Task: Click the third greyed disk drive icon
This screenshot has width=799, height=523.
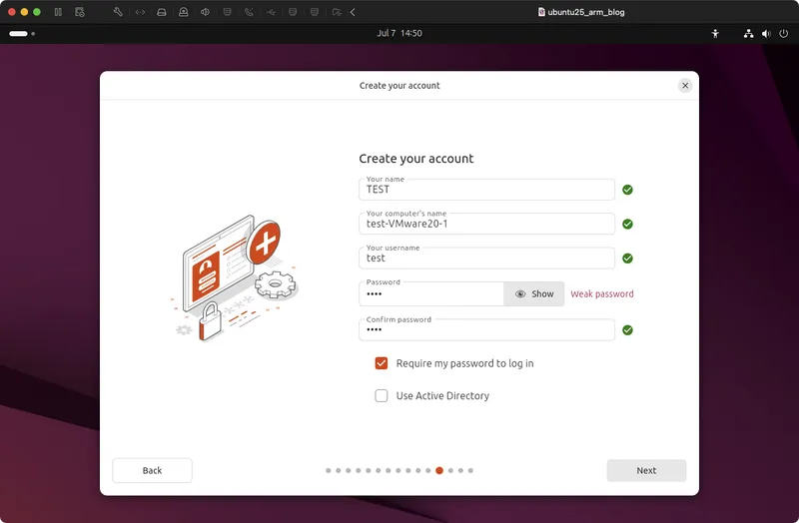Action: [315, 12]
